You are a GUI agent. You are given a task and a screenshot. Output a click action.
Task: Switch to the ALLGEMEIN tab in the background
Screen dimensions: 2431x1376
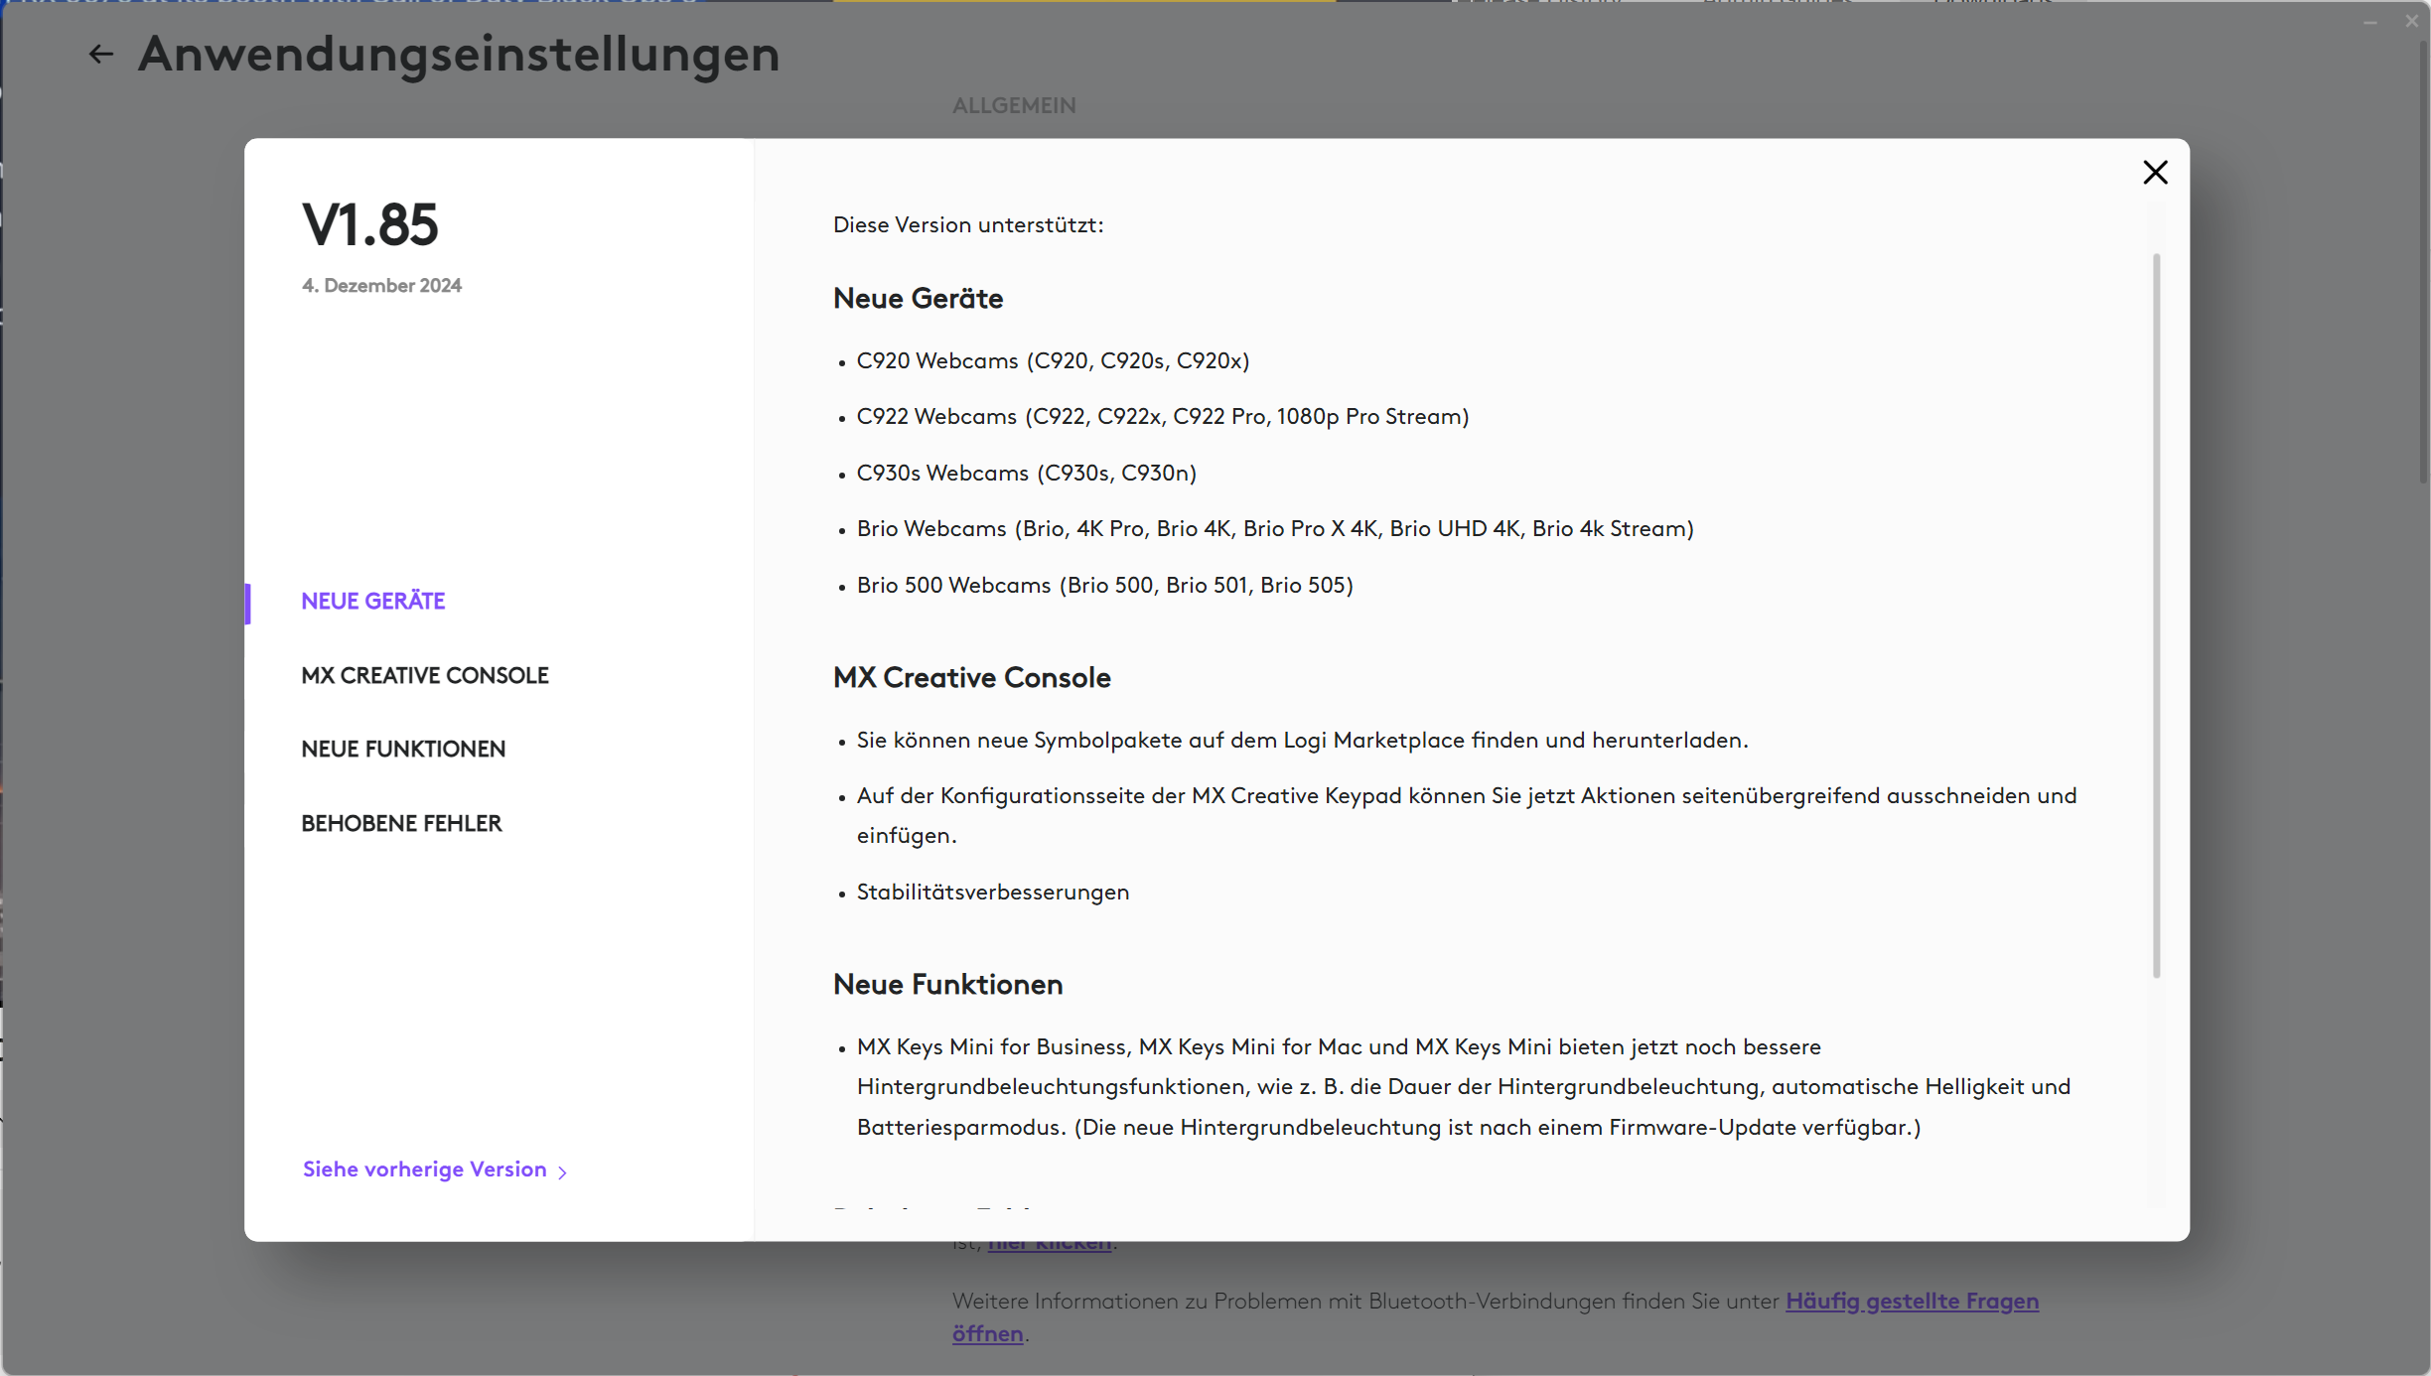1014,105
